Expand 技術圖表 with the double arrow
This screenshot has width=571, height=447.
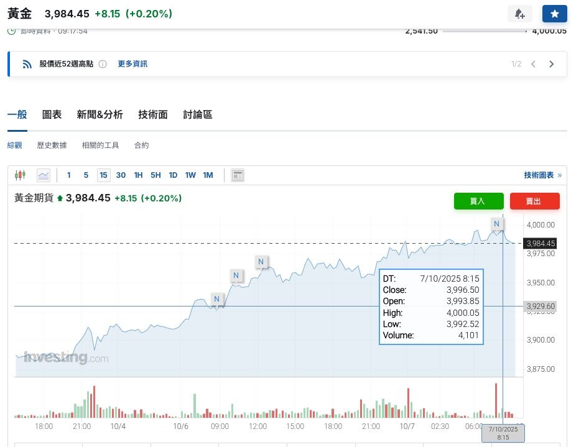coord(559,175)
